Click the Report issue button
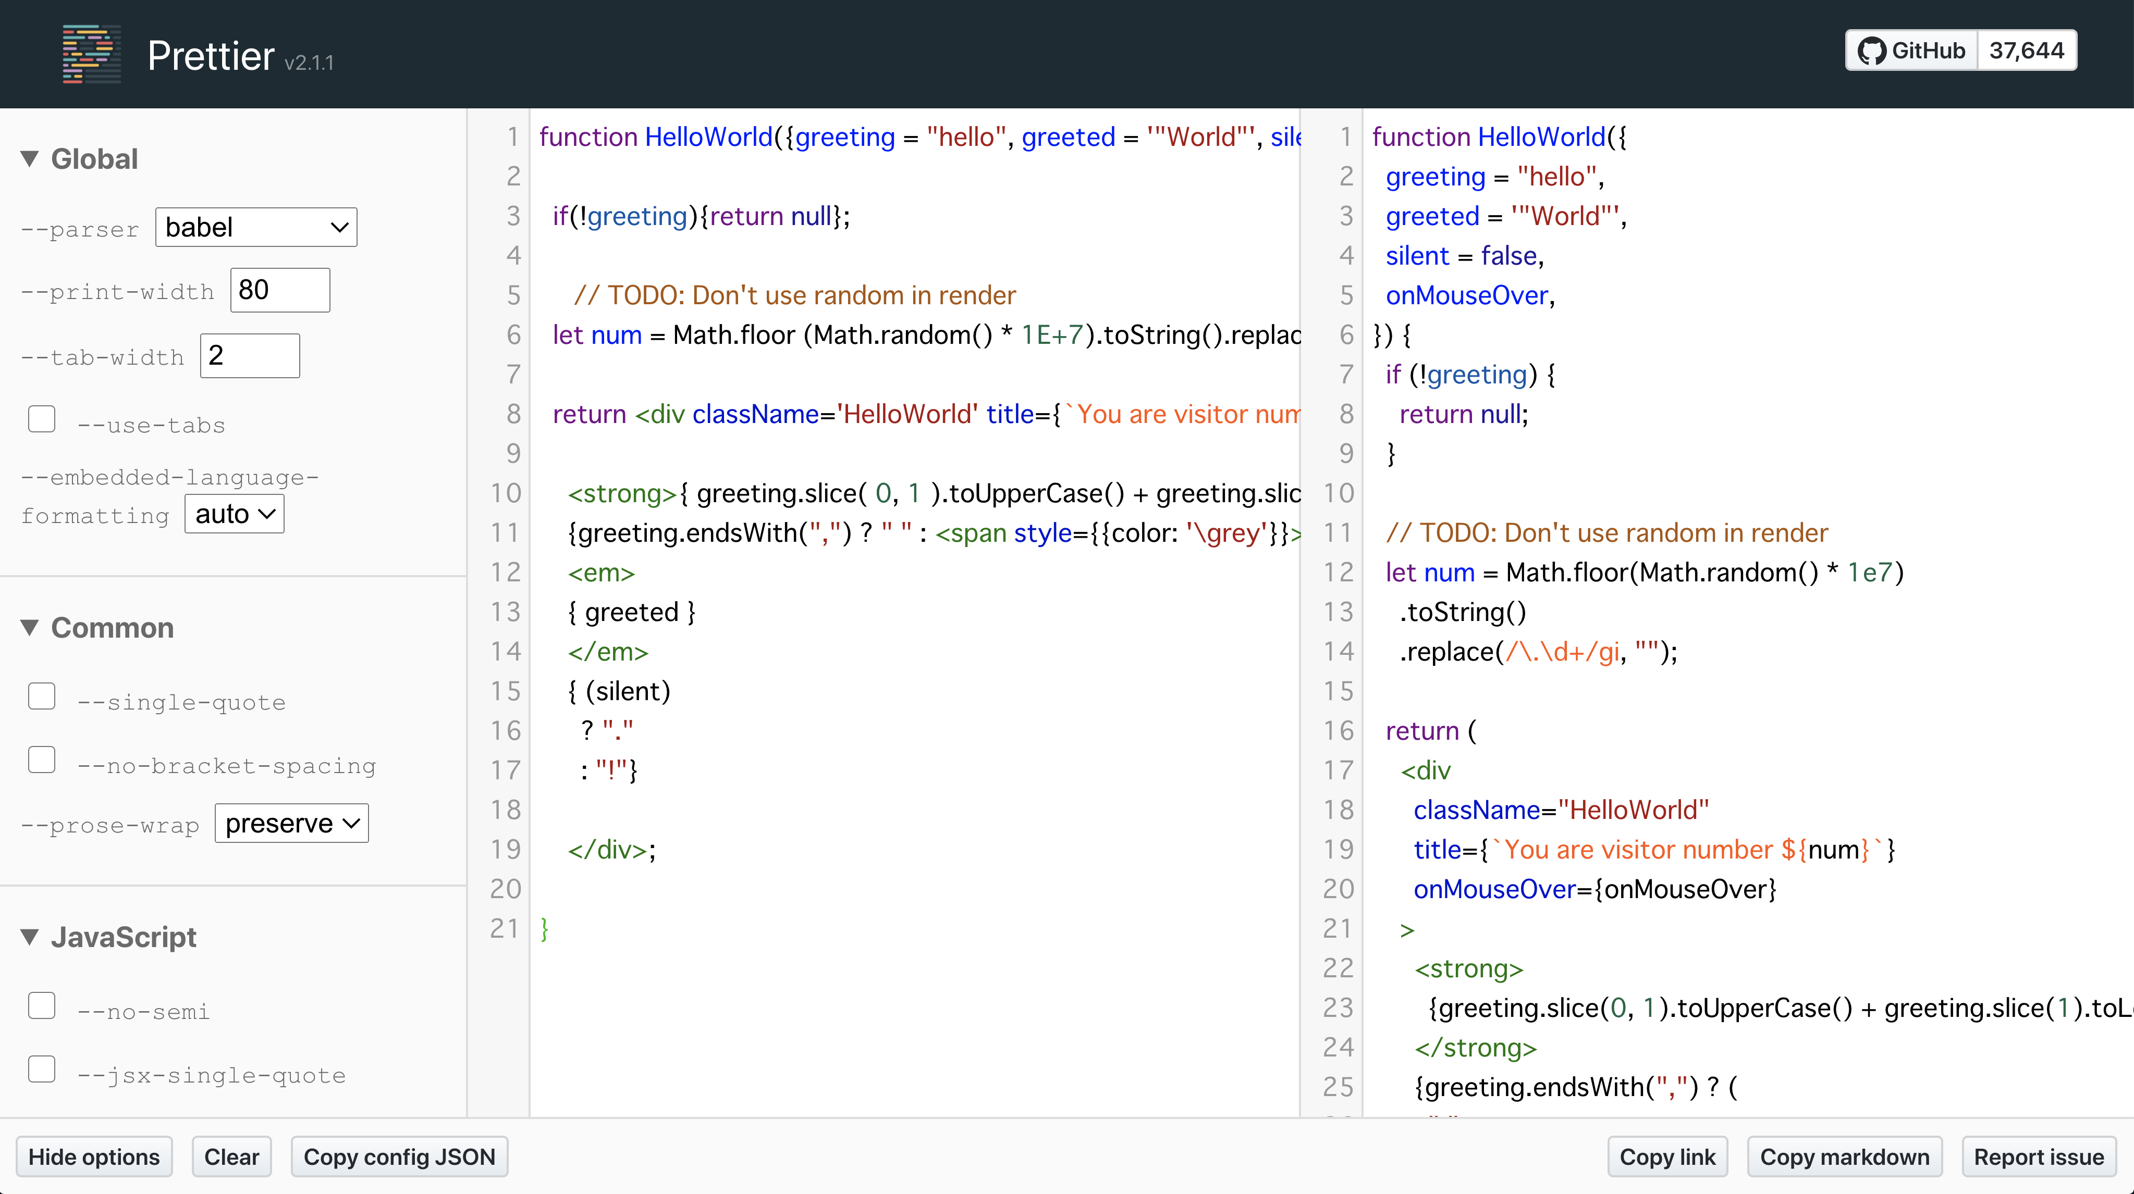This screenshot has width=2134, height=1194. (2039, 1156)
